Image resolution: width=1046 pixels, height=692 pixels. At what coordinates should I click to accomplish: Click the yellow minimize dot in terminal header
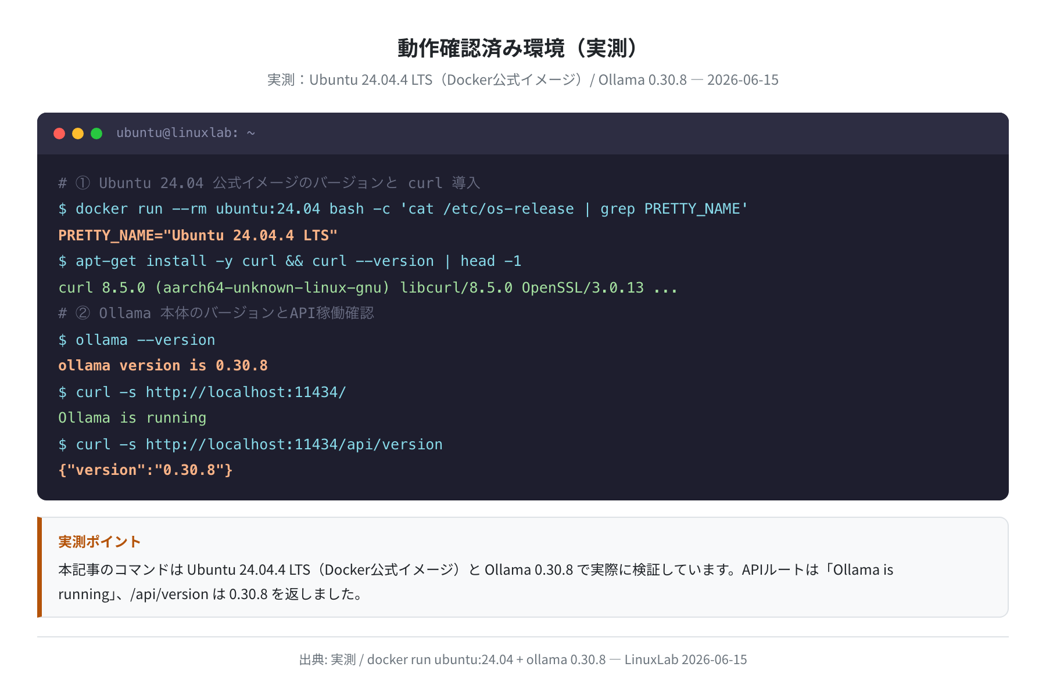click(78, 134)
